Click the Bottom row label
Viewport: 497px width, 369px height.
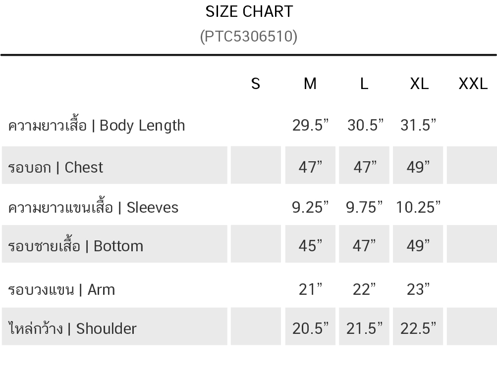76,246
